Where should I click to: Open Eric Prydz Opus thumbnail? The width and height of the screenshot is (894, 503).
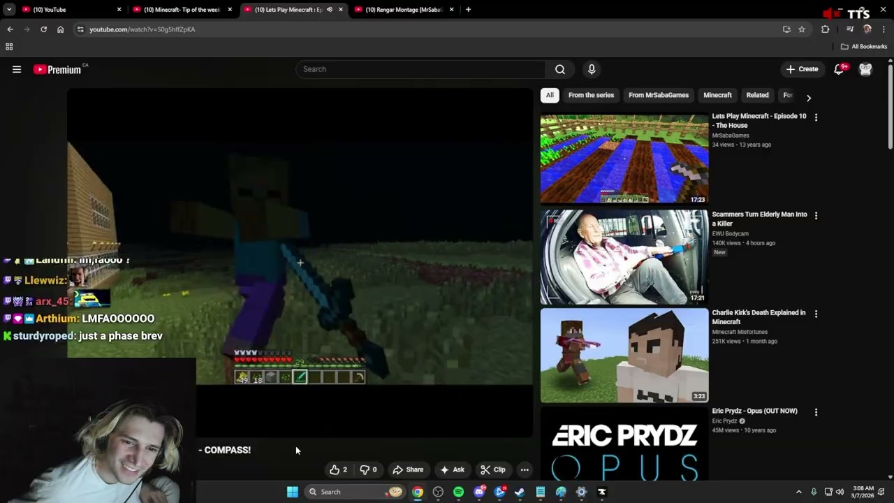pyautogui.click(x=624, y=445)
